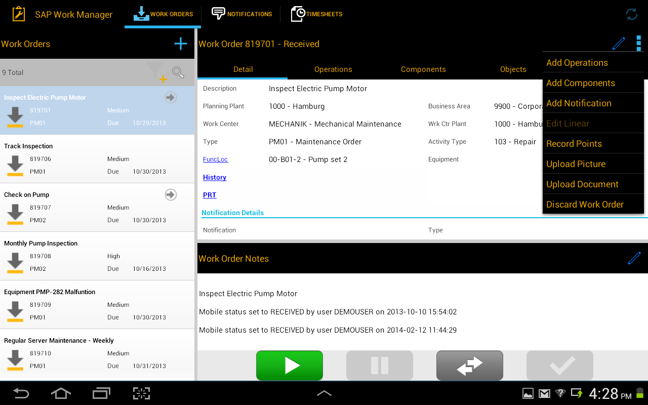The width and height of the screenshot is (648, 405).
Task: Open the PRT link
Action: click(x=210, y=195)
